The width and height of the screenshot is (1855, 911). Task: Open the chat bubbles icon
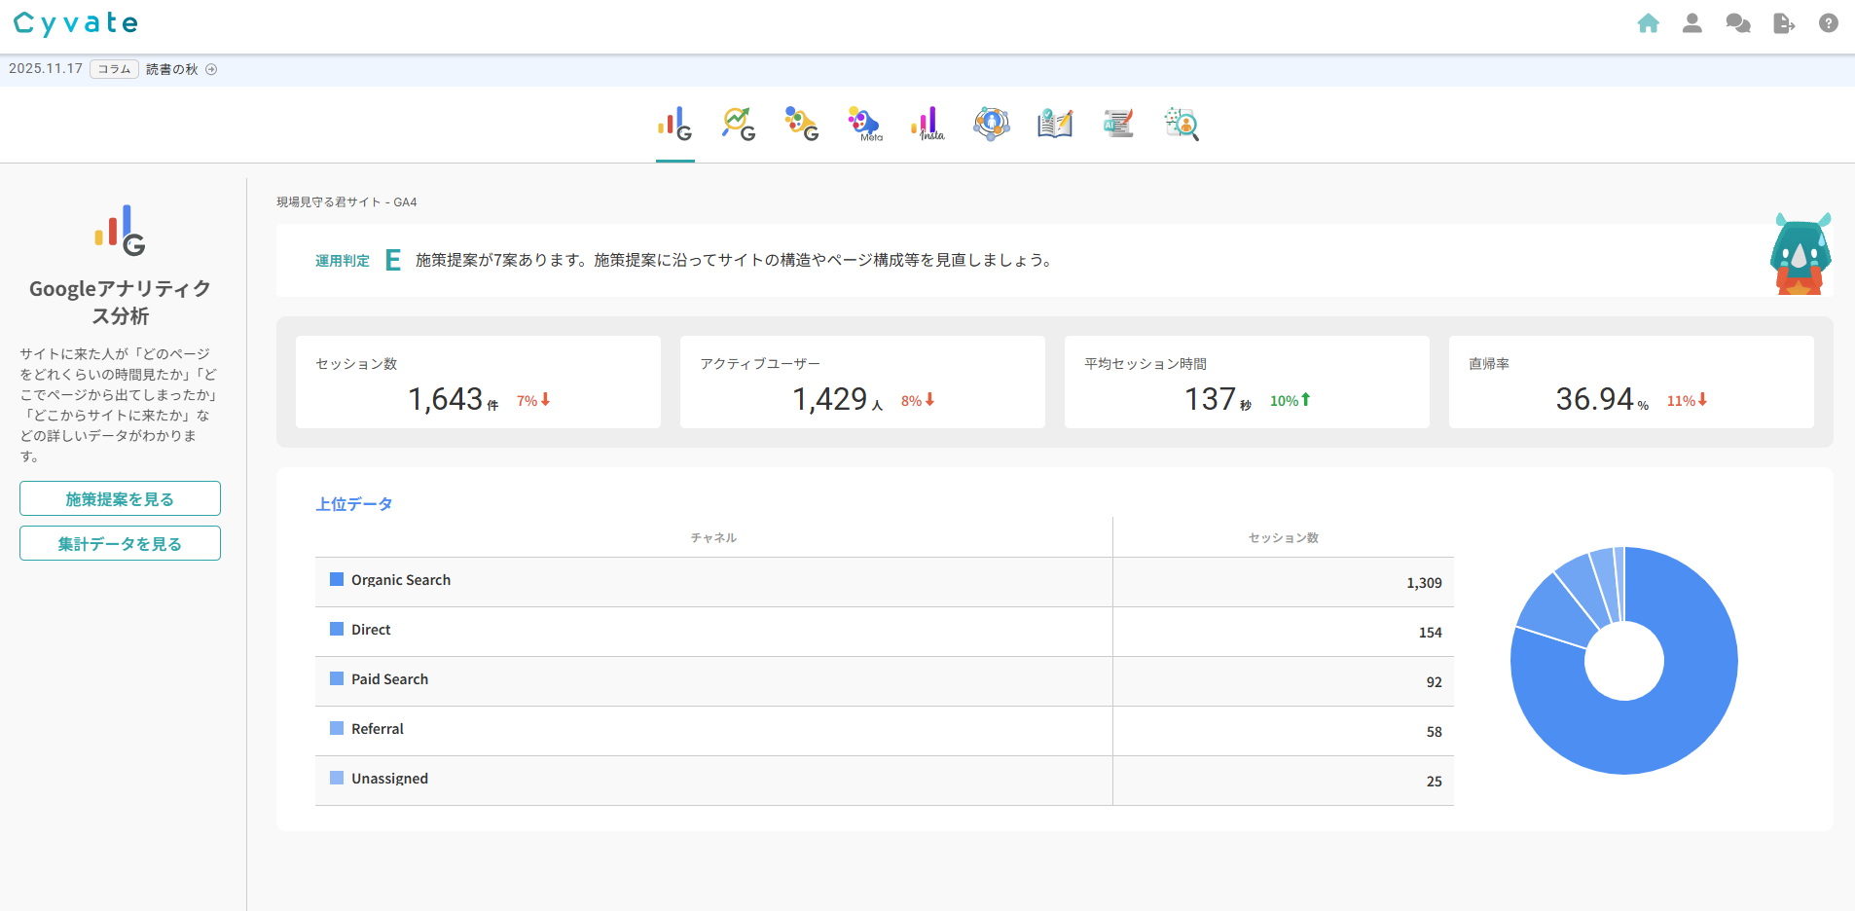(x=1737, y=23)
